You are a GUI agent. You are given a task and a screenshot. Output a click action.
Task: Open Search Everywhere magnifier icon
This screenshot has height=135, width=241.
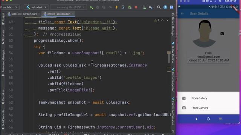tap(159, 7)
